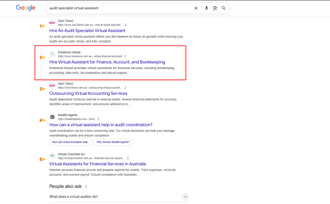Open "Outsourcing Virtual Accounting Services" result
The image size is (330, 204).
(x=88, y=93)
